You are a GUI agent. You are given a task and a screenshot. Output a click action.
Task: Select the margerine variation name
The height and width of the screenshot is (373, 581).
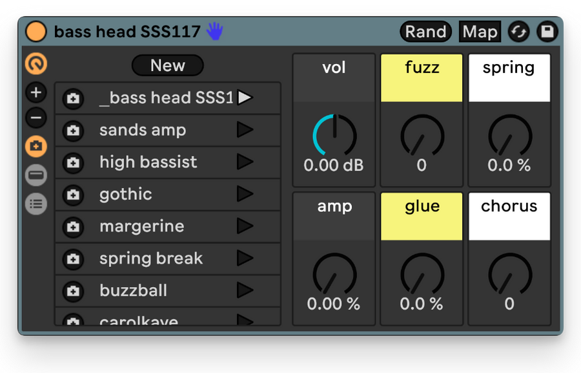[x=142, y=226]
